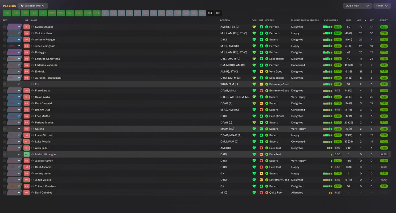Image resolution: width=396 pixels, height=213 pixels.
Task: Sort by the MORALE column header
Action: [269, 20]
